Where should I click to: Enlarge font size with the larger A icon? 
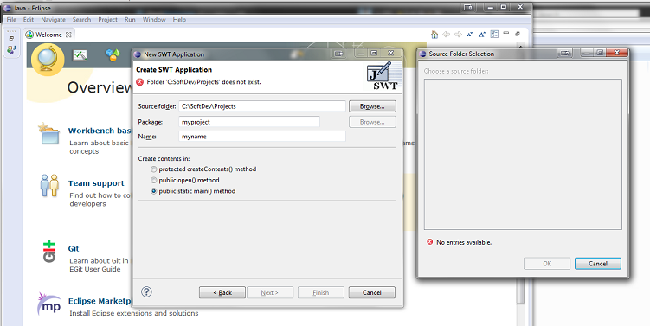coord(482,35)
